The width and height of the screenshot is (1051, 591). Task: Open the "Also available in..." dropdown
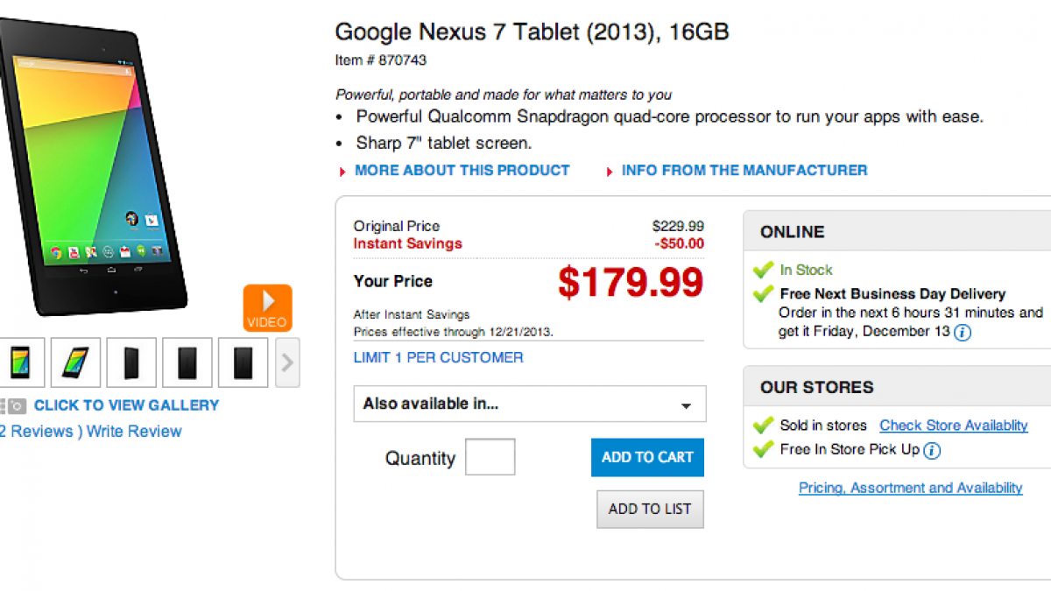click(529, 405)
